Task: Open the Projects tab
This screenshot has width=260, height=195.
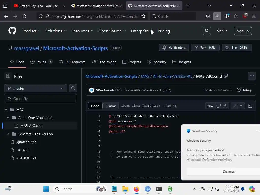Action: (132, 62)
